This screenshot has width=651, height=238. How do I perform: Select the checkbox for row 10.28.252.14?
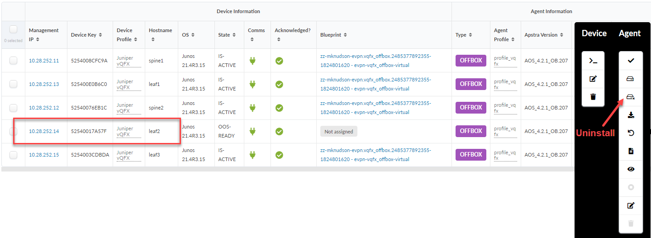13,131
